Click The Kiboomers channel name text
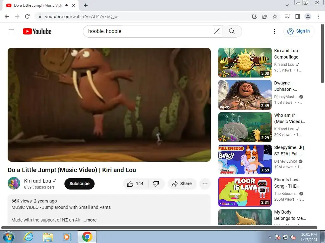The width and height of the screenshot is (325, 243). [286, 193]
